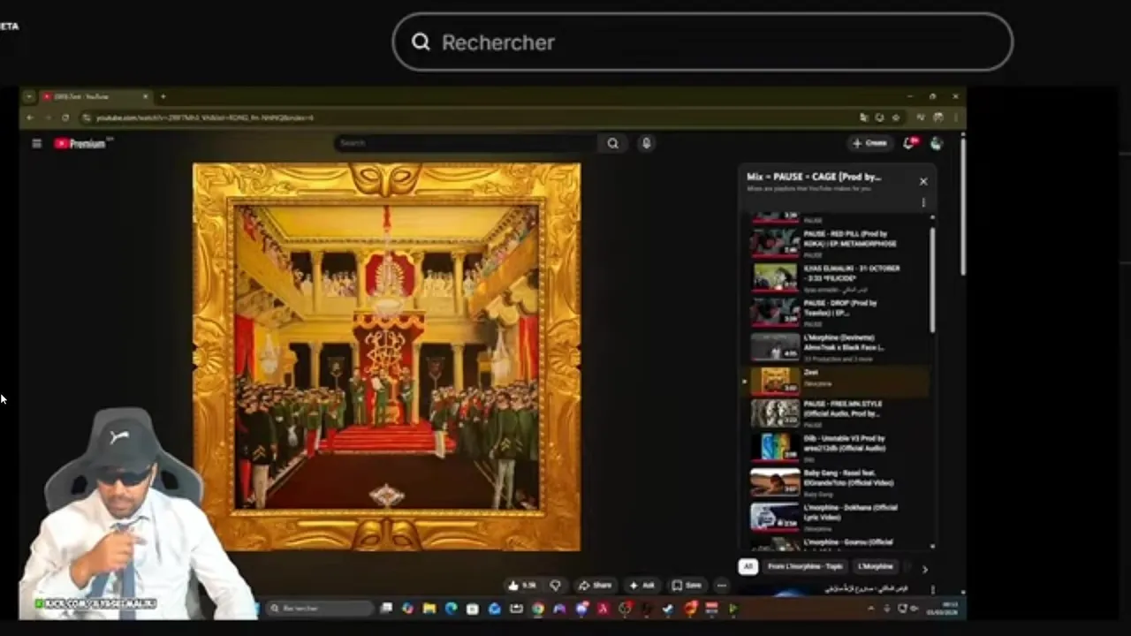Click the outer Rechercher search field
This screenshot has height=636, width=1131.
(702, 42)
